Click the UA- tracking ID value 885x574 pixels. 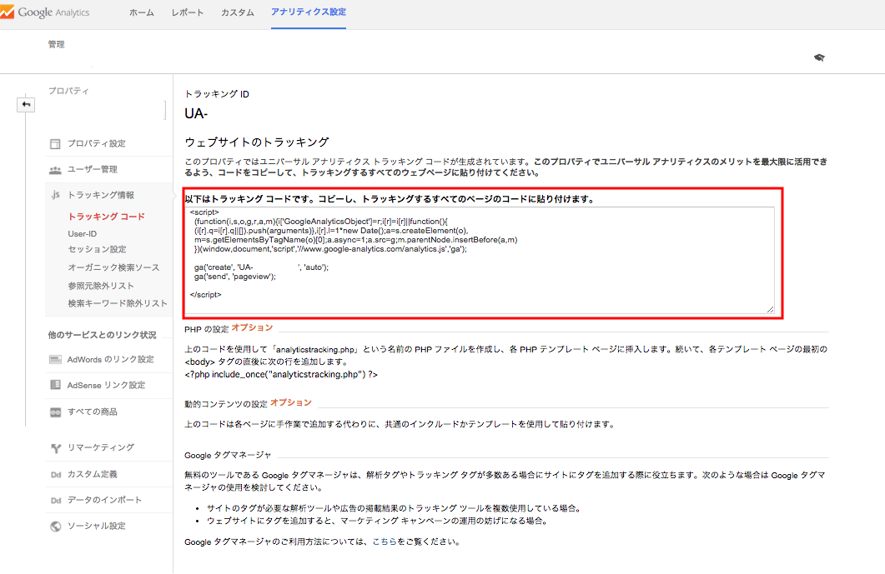pyautogui.click(x=196, y=114)
